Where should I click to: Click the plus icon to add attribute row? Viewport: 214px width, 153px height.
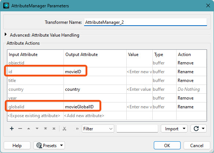12,128
